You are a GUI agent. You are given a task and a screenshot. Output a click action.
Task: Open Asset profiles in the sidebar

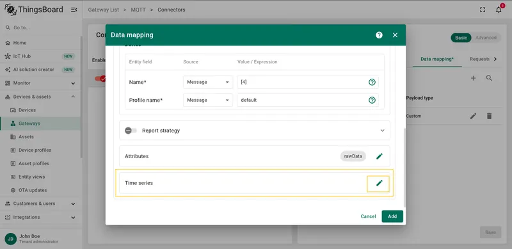coord(40,163)
